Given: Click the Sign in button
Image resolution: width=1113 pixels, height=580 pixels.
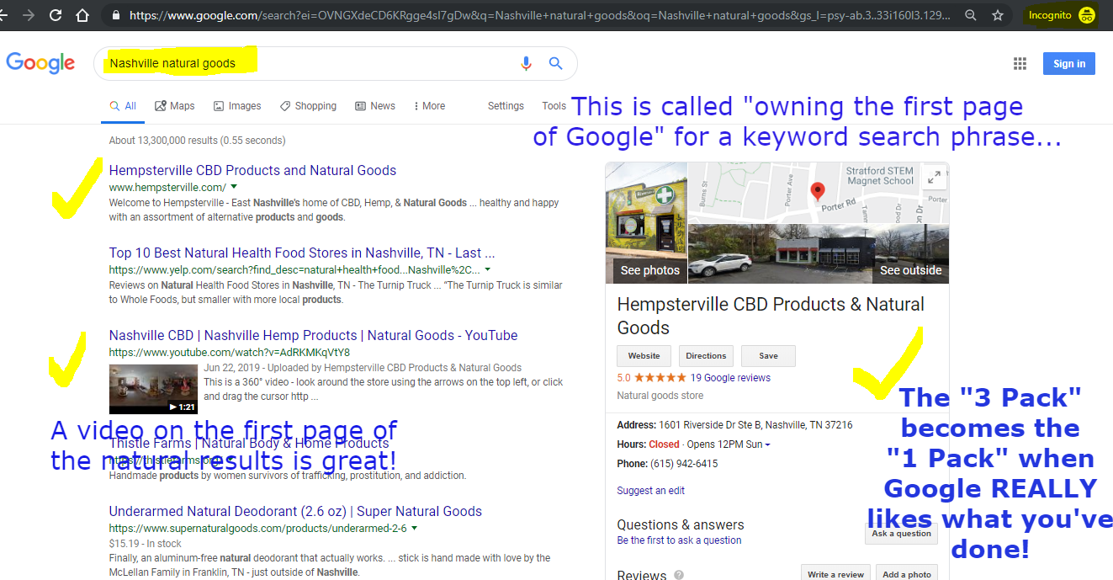Looking at the screenshot, I should click(x=1069, y=63).
